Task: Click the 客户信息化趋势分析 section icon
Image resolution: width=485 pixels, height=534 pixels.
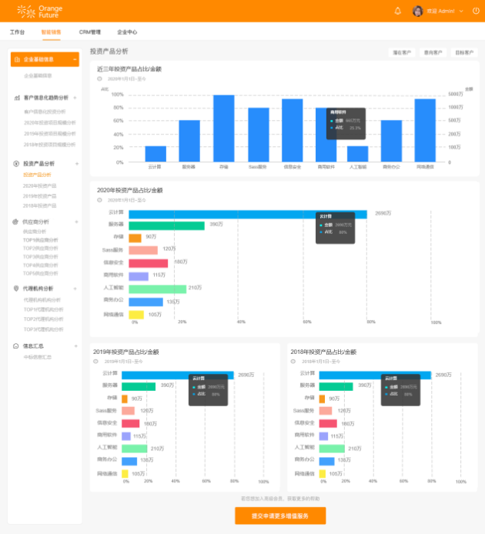Action: pos(16,98)
